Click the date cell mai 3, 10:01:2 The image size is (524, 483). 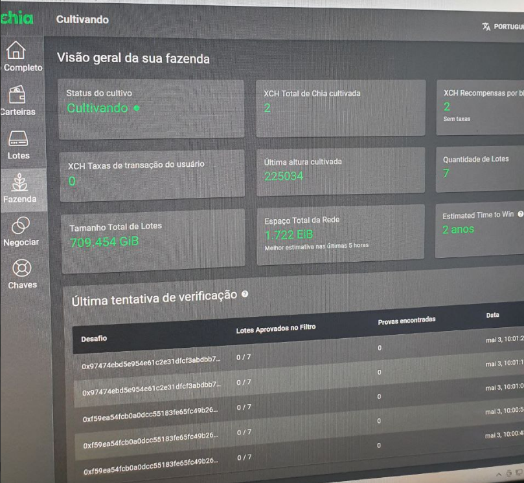[x=505, y=339]
